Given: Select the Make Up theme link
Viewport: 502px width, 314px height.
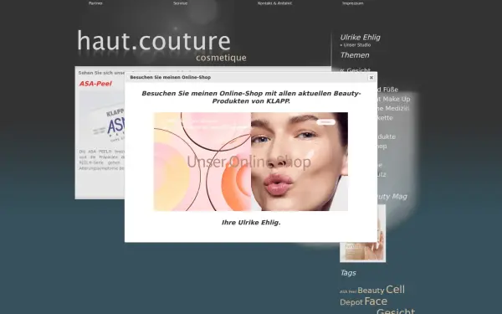Looking at the screenshot, I should coord(397,99).
